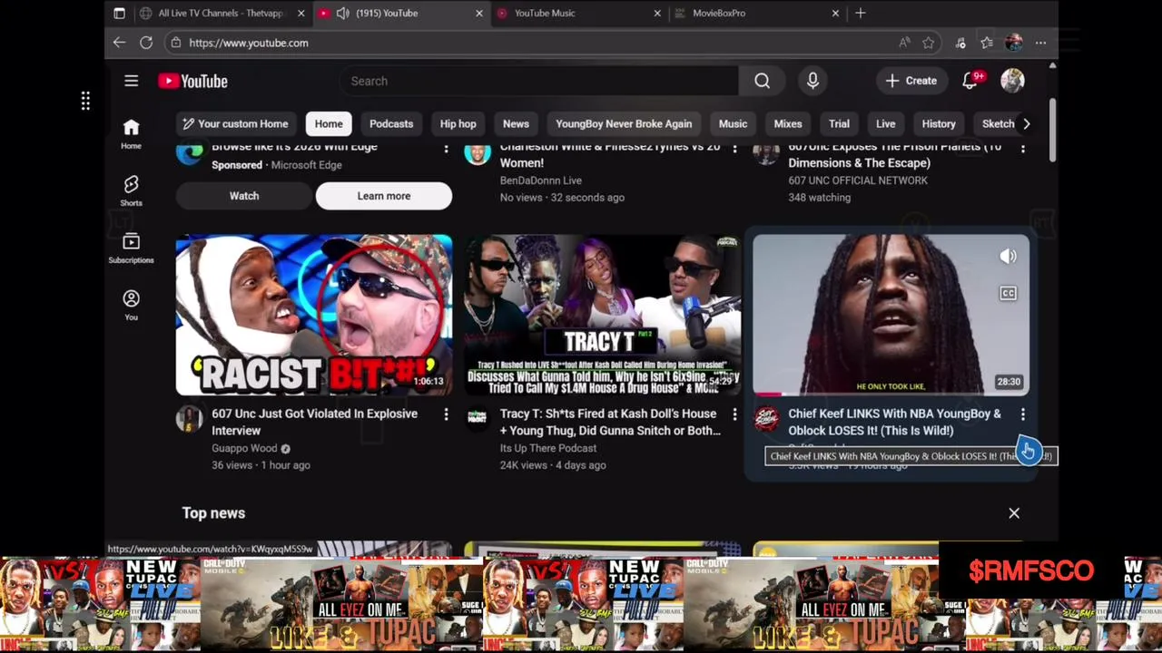The image size is (1162, 653).
Task: Toggle captions on the Chief Keef preview
Action: coord(1008,293)
